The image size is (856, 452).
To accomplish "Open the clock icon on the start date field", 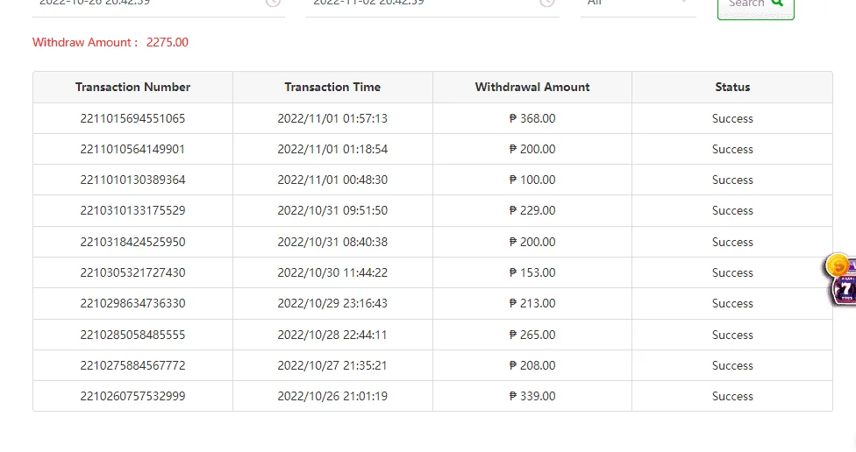I will pyautogui.click(x=273, y=2).
